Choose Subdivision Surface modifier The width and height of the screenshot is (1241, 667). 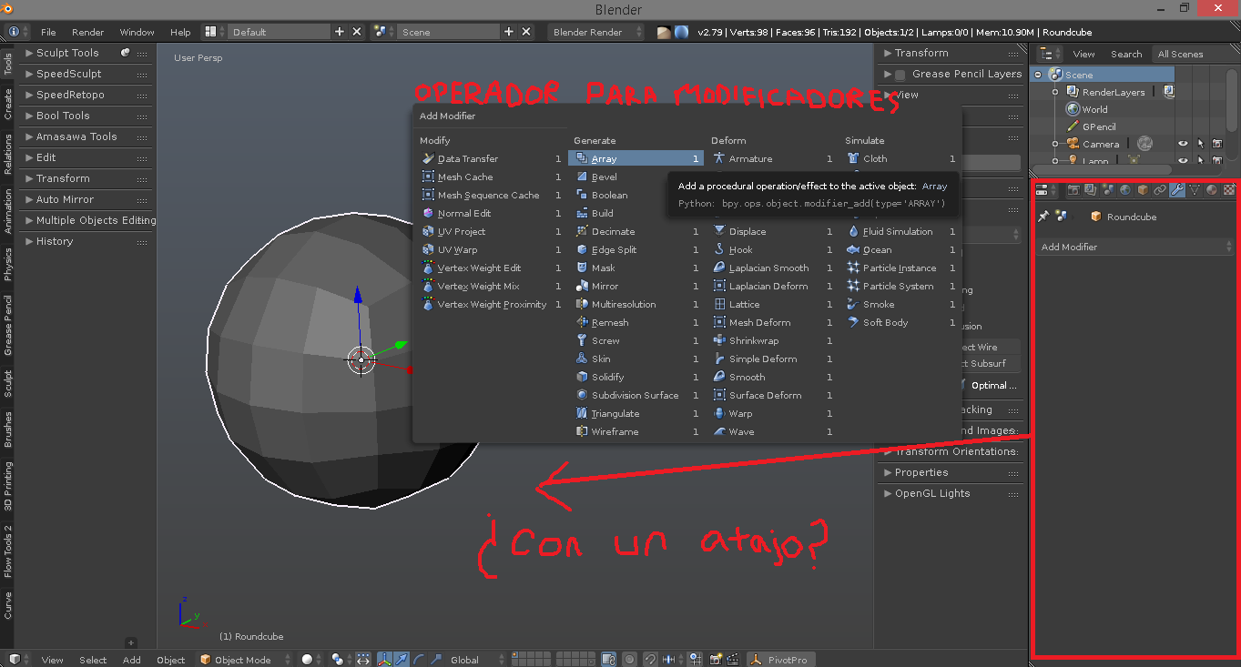[636, 395]
